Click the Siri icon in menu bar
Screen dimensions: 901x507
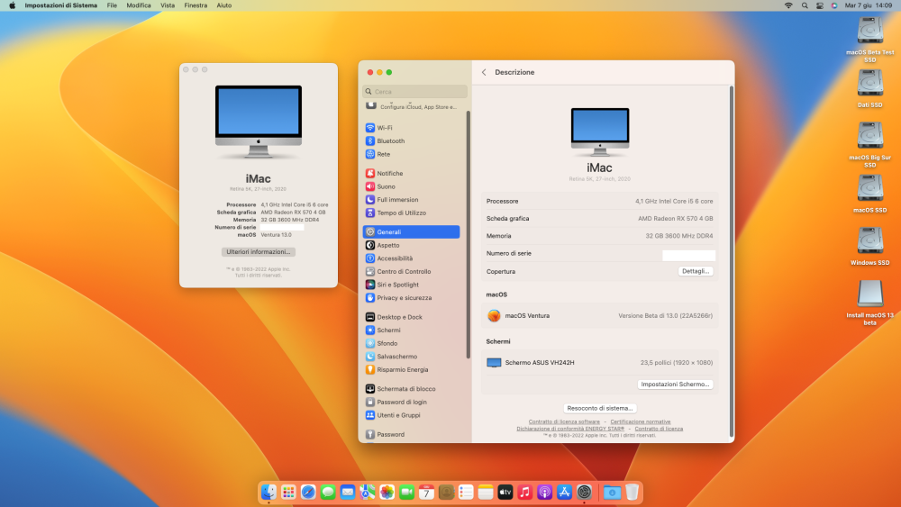pos(834,5)
